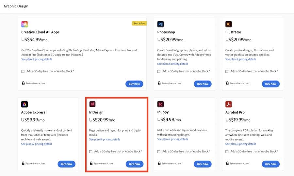Click Buy now on the InDesign card
The width and height of the screenshot is (294, 176).
[x=134, y=164]
